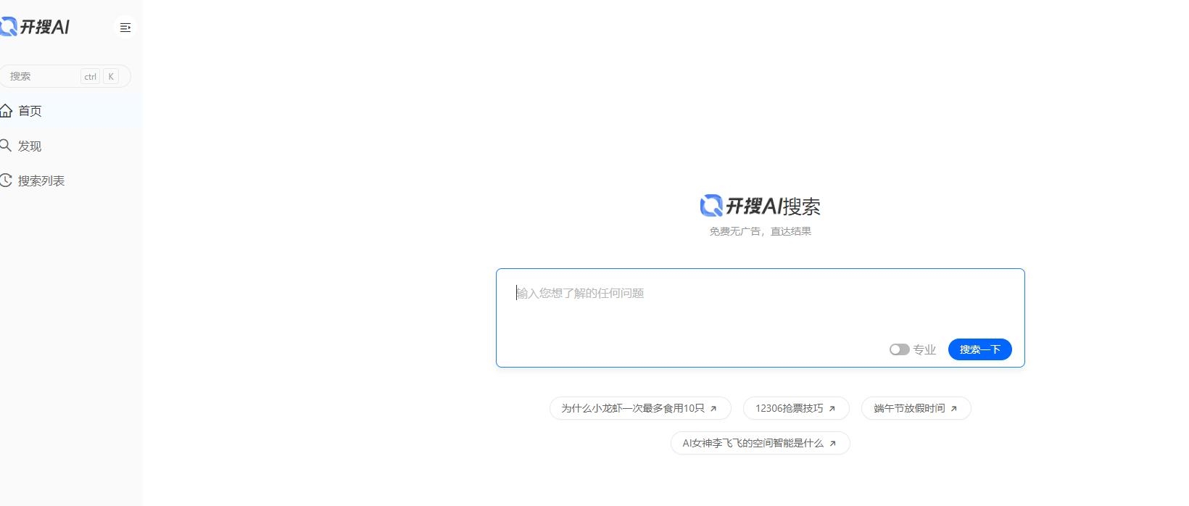The width and height of the screenshot is (1189, 506).
Task: Click the sidebar 搜索 search field
Action: 65,76
